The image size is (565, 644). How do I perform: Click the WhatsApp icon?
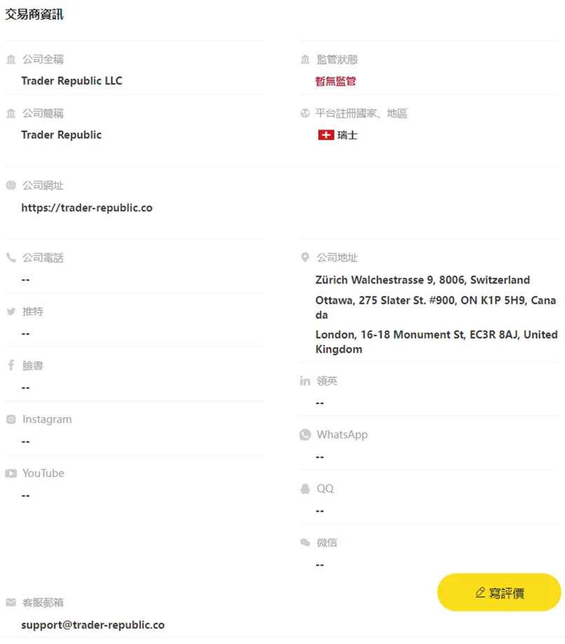click(x=305, y=435)
